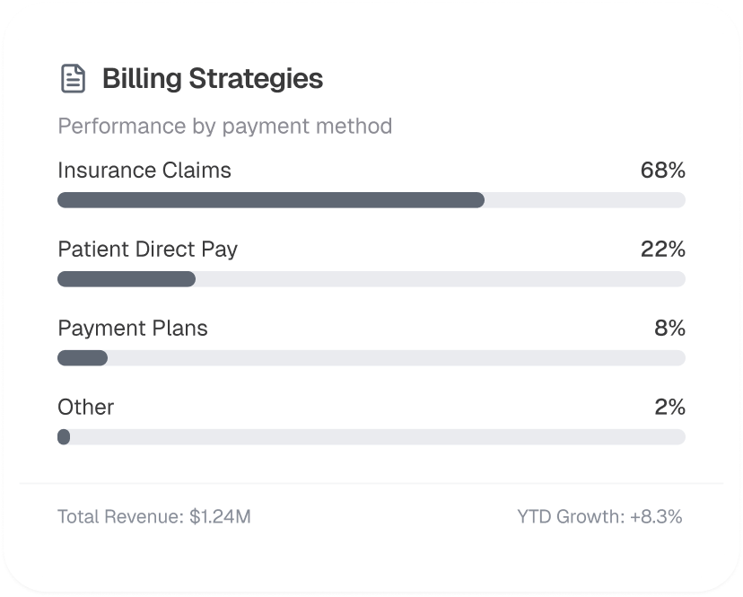This screenshot has height=597, width=743.
Task: Click the filled portion of Insurance Claims bar
Action: (x=269, y=200)
